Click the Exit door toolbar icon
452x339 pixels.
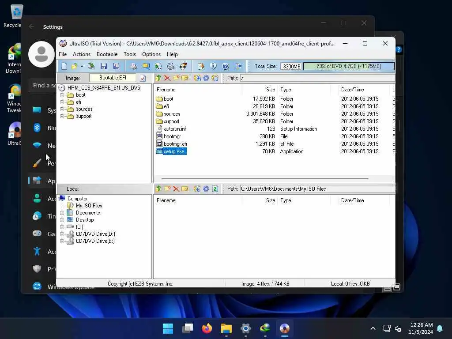tap(238, 66)
